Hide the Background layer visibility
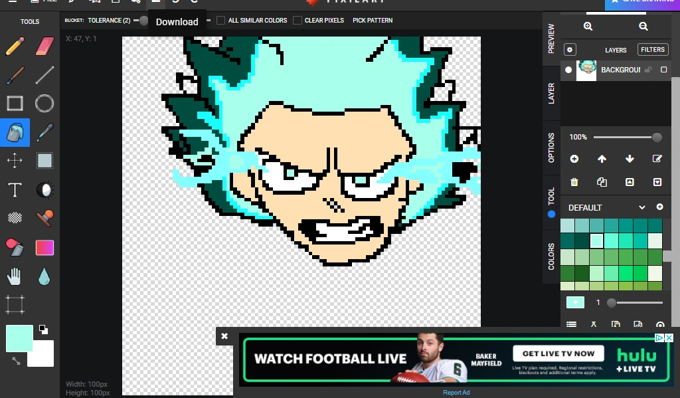 coord(568,70)
